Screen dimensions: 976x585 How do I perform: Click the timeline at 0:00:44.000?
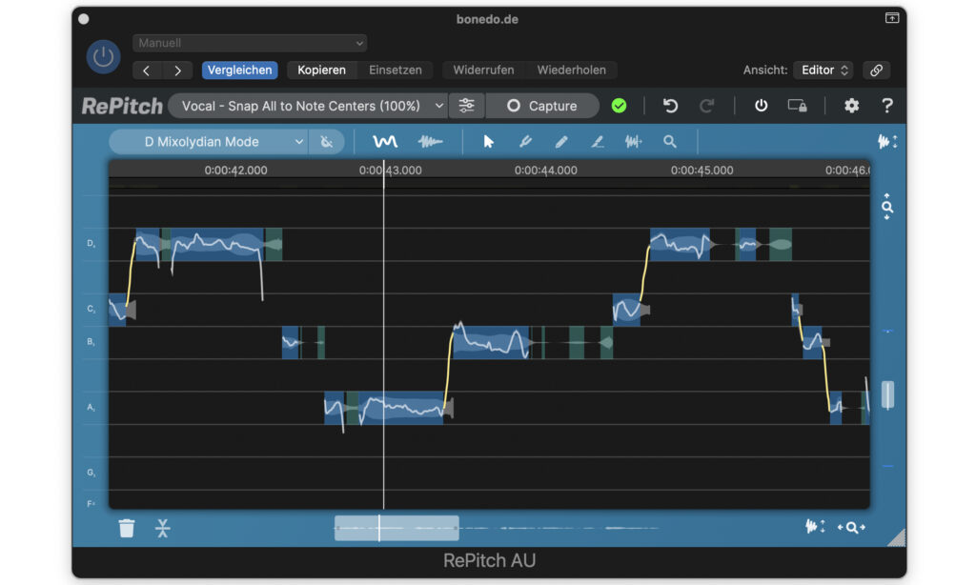point(546,170)
